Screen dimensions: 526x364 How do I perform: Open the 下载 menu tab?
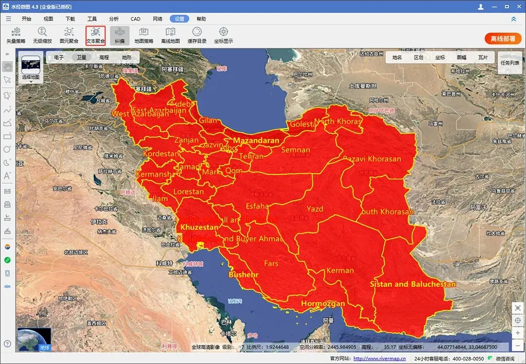click(x=70, y=19)
